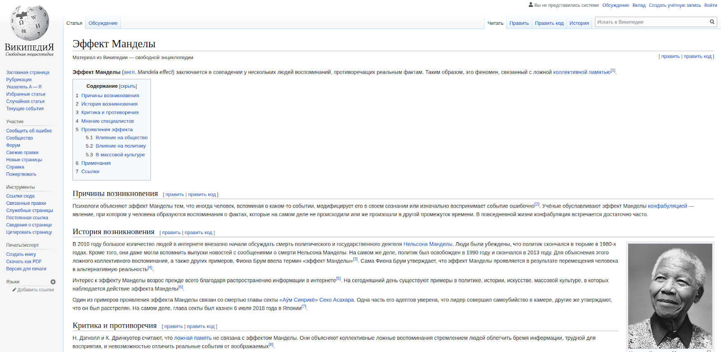Viewport: 721px width, 352px height.
Task: Click Цитировать страницу link
Action: coord(29,232)
